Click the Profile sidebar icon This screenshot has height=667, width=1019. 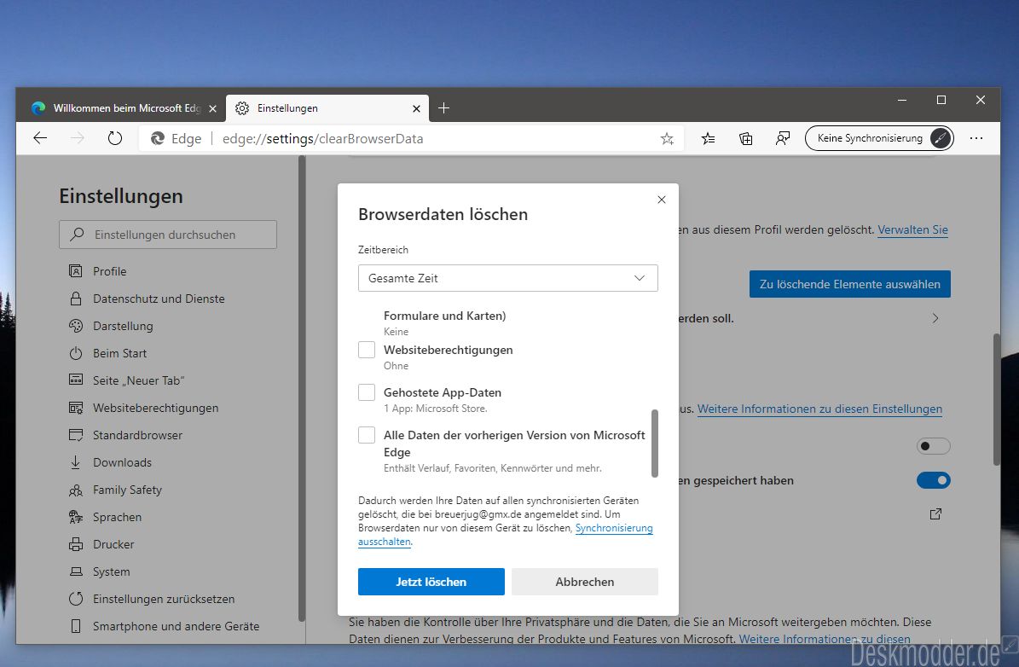(x=76, y=271)
